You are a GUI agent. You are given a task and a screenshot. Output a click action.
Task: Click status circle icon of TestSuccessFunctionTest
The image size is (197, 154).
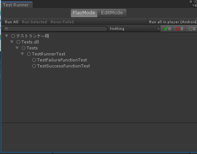pyautogui.click(x=34, y=66)
